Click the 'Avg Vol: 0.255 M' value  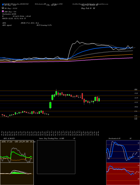[x=90, y=5]
